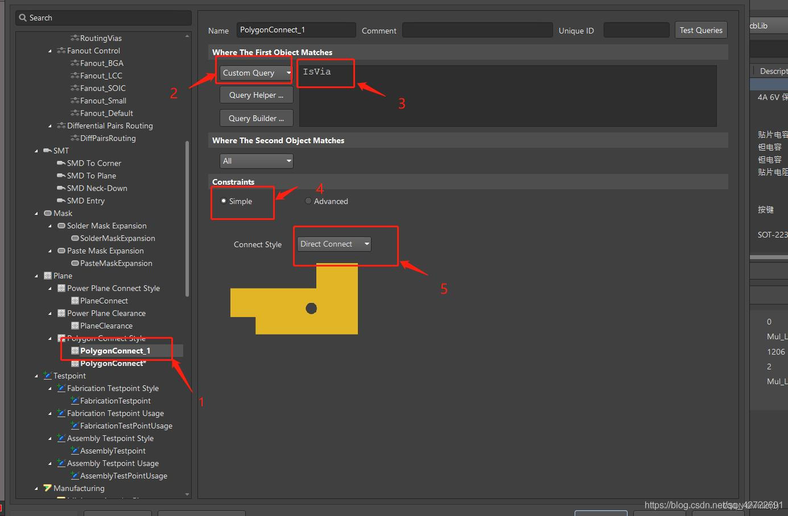Screen dimensions: 788x516
Task: Click the Manufacturing category icon
Action: click(48, 488)
